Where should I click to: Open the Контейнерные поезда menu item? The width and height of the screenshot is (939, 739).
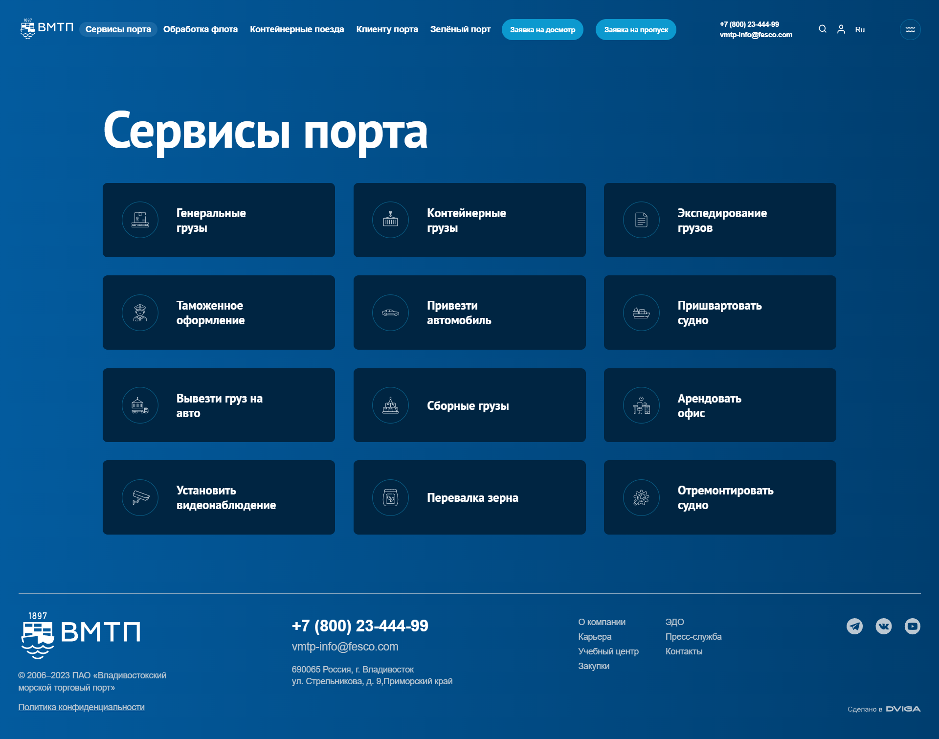tap(297, 29)
